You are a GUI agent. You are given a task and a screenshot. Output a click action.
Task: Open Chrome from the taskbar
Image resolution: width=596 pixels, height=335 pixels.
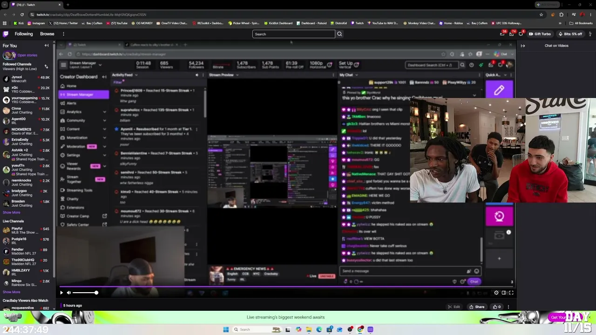360,329
